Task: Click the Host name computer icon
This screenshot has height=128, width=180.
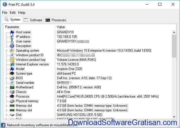Action: click(12, 32)
